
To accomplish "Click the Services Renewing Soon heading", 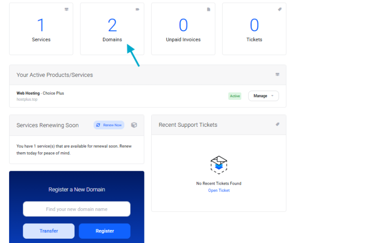I will coord(48,125).
